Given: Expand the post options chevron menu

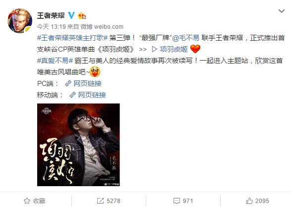Looking at the screenshot, I should tap(282, 11).
